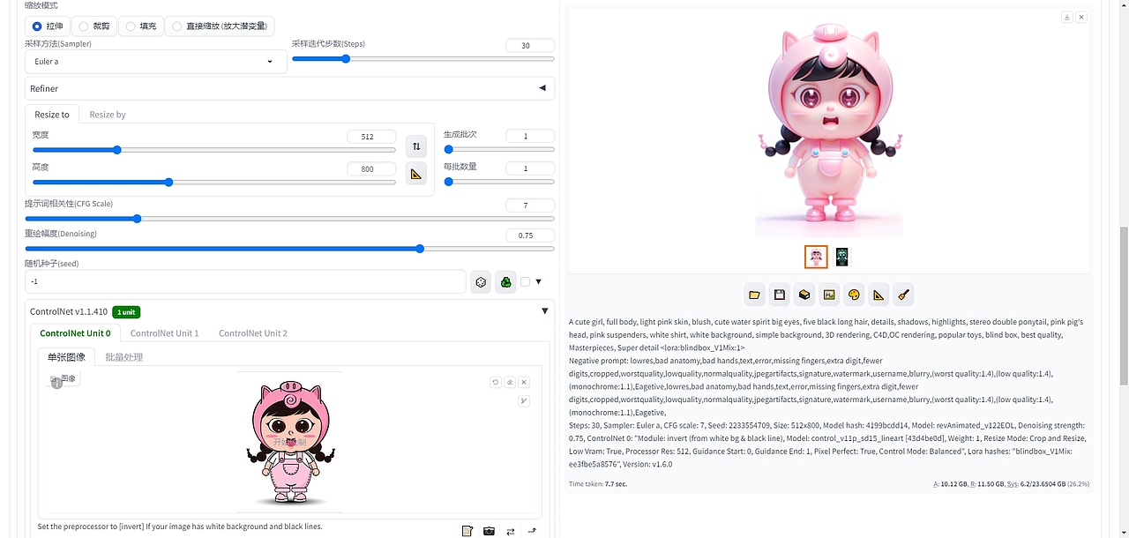This screenshot has width=1129, height=538.
Task: Undo in the ControlNet image canvas
Action: pyautogui.click(x=496, y=382)
